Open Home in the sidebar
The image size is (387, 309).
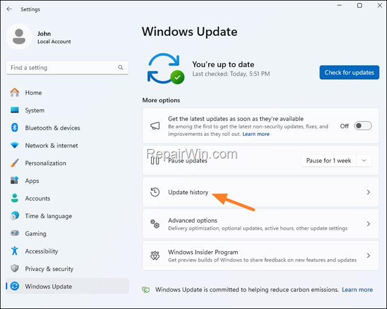tap(68, 93)
